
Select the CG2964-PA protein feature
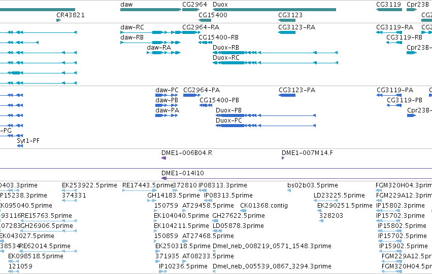[x=192, y=95]
